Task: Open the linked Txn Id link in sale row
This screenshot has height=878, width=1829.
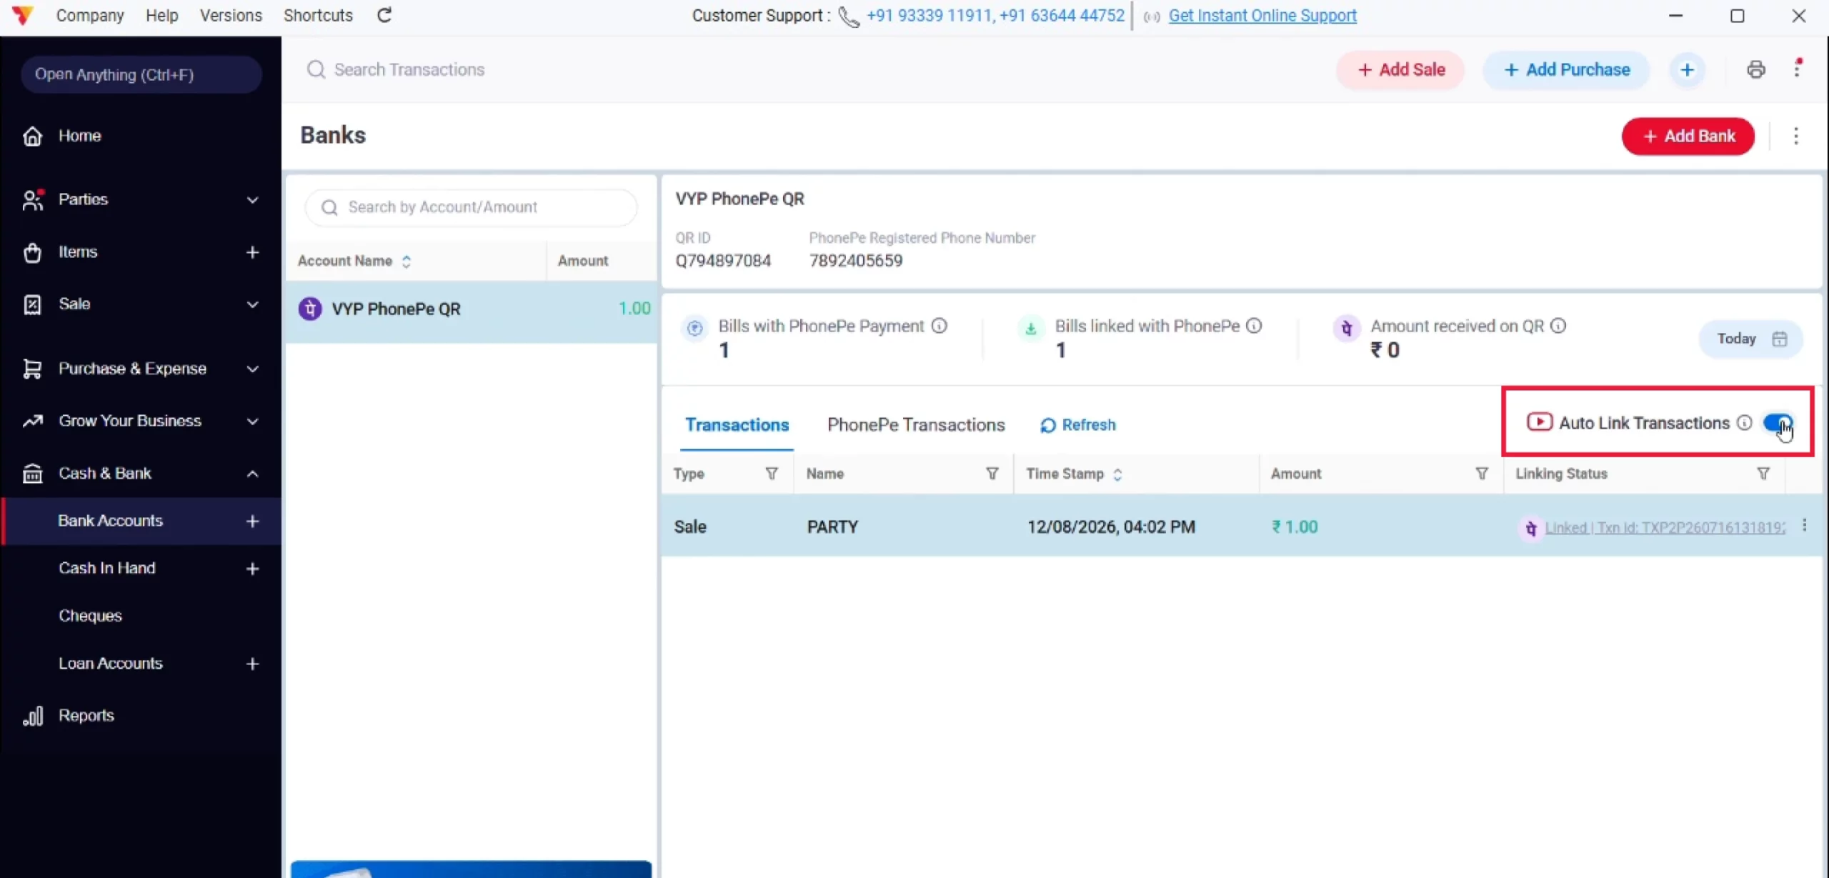Action: click(x=1665, y=527)
